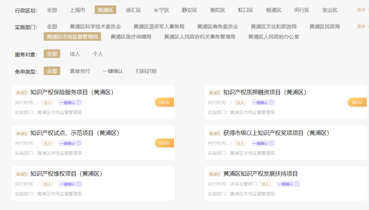This screenshot has width=369, height=210.
Task: Click help icon on 黄浦区知识产权发展扶持项目 card
Action: (297, 184)
